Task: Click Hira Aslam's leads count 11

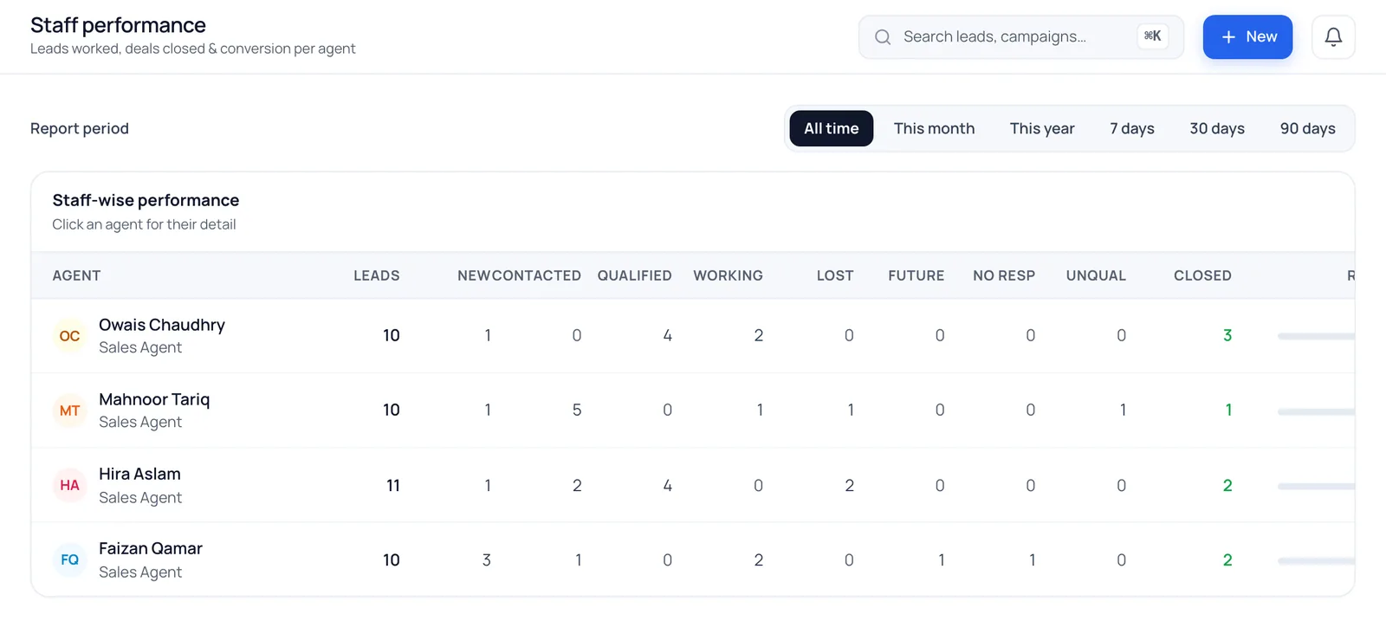Action: pyautogui.click(x=392, y=486)
